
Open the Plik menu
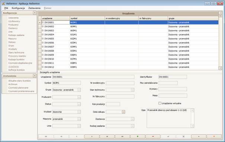[6, 8]
